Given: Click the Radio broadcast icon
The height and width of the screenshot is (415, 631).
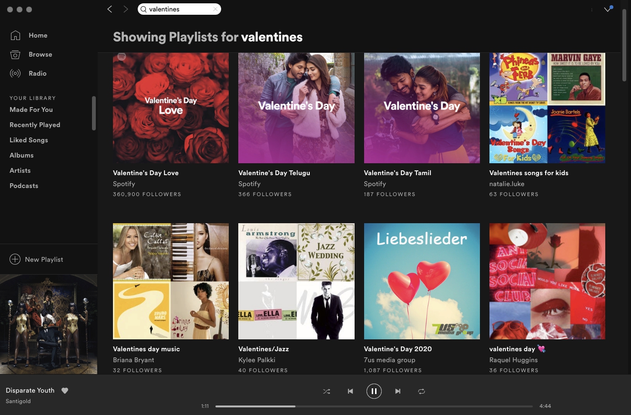Looking at the screenshot, I should point(15,73).
